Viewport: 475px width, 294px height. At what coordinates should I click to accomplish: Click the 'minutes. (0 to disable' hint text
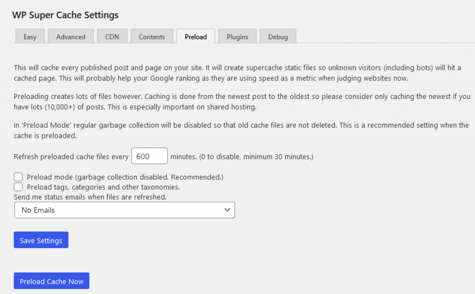click(x=242, y=157)
